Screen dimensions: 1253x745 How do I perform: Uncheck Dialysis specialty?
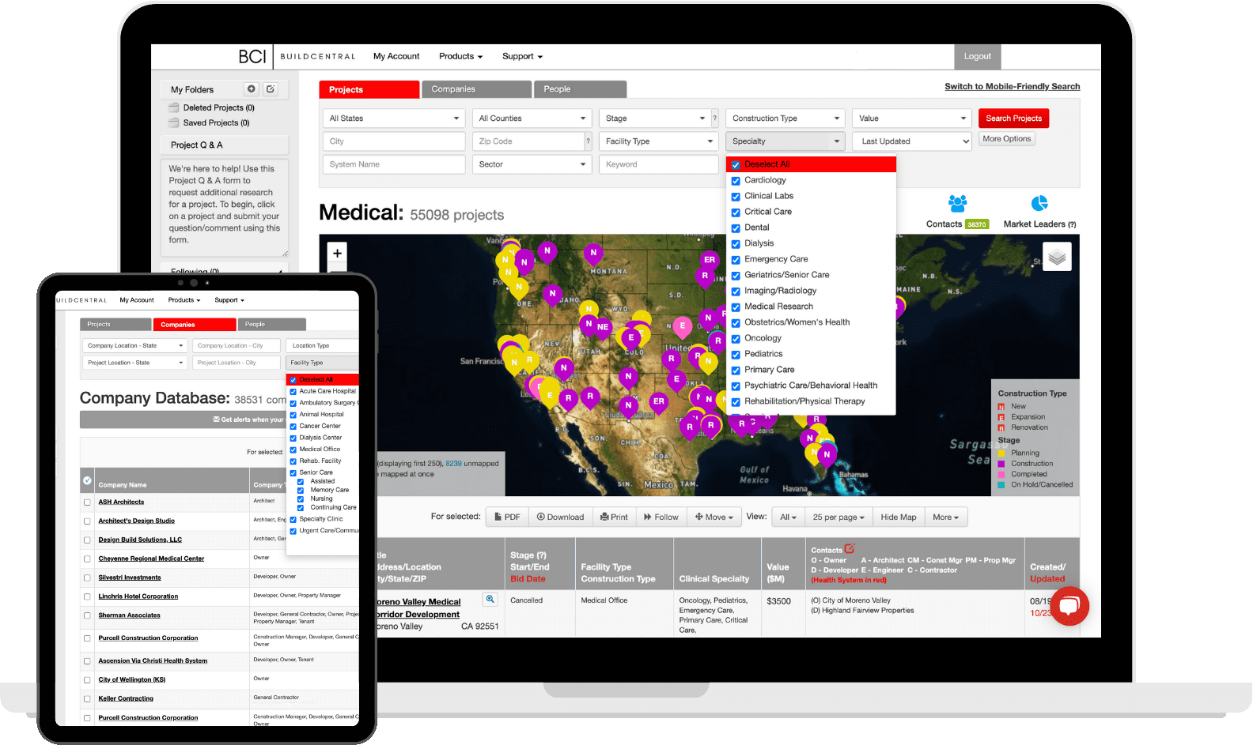(736, 244)
